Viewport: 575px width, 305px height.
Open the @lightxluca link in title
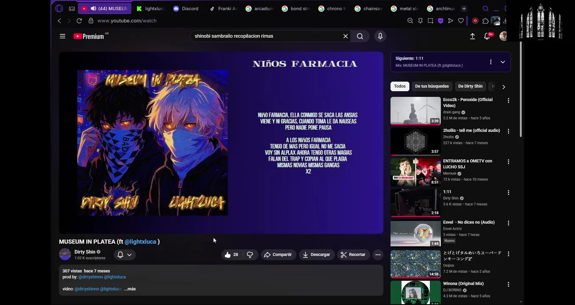(x=140, y=241)
